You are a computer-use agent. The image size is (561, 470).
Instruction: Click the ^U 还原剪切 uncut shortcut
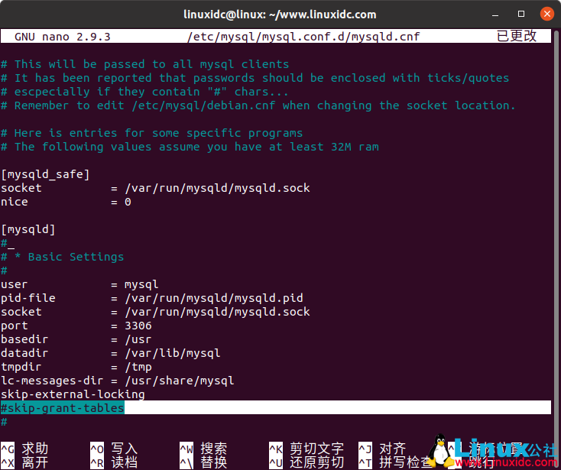(x=306, y=462)
